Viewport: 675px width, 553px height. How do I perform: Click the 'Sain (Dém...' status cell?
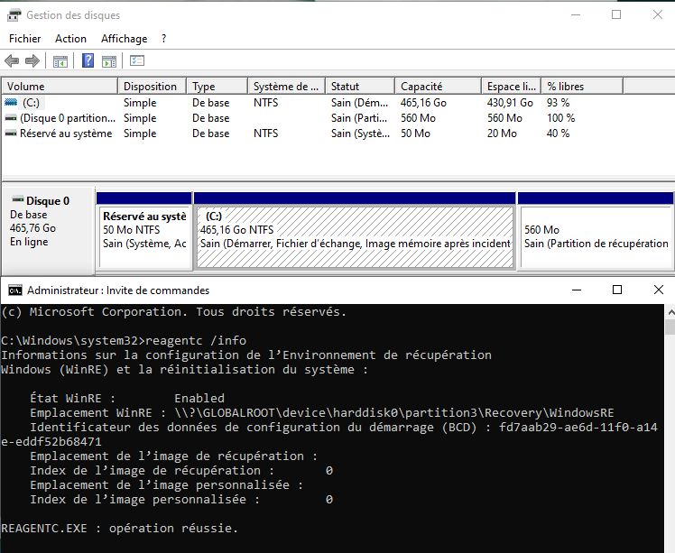point(359,103)
